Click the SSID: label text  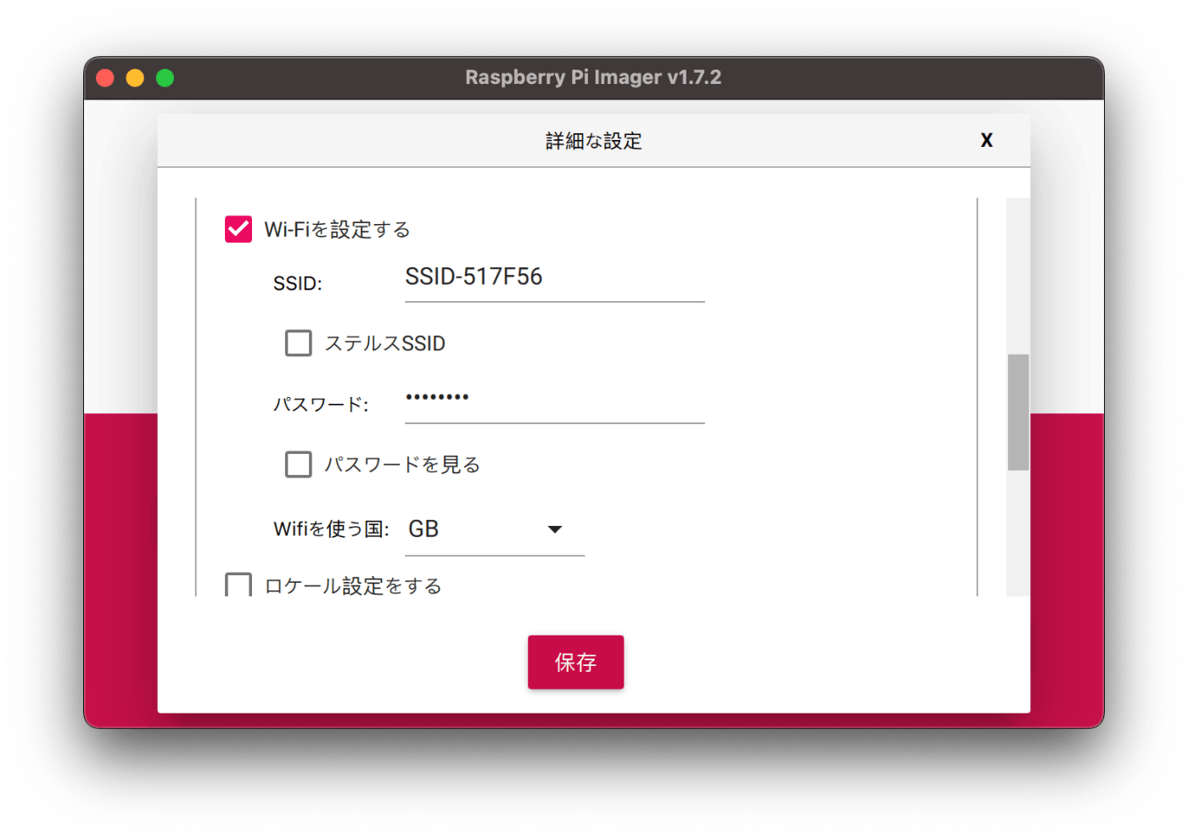tap(298, 283)
